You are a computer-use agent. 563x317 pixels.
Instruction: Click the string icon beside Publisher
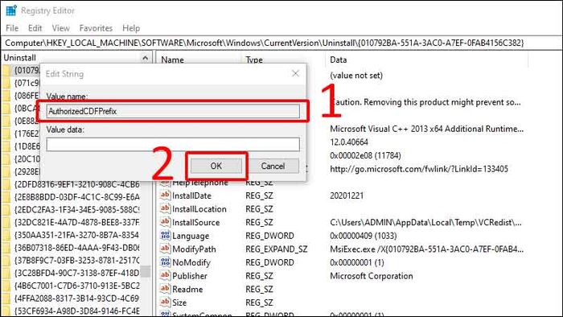165,276
